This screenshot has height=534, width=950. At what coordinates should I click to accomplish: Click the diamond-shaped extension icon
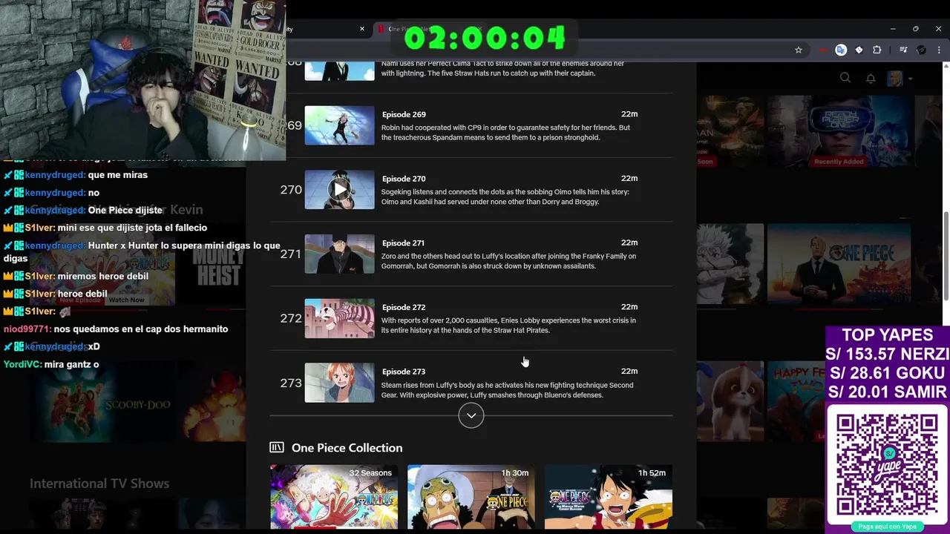pos(859,50)
